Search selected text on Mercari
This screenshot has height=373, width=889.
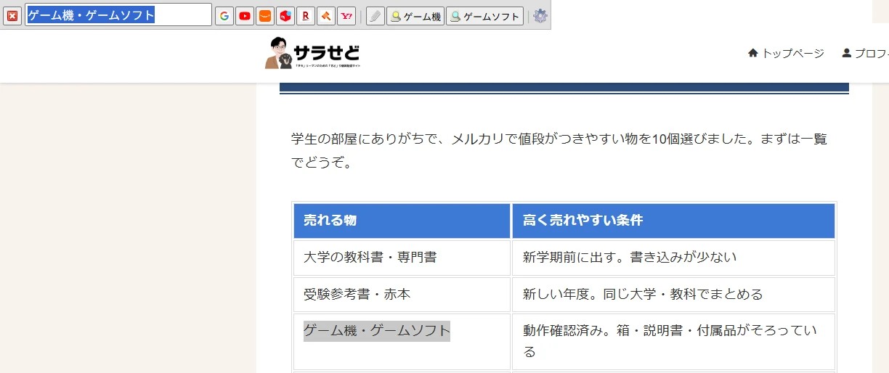coord(285,16)
